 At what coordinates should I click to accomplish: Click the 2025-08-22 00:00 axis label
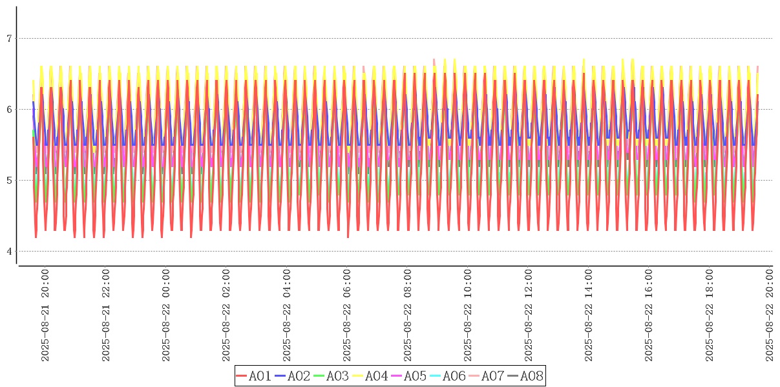pos(166,315)
